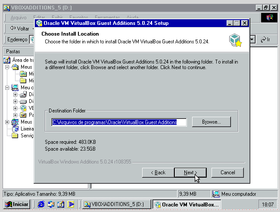Click VirtualBox Windows Additions 5.0.24 r108355 label
The width and height of the screenshot is (280, 212).
(x=84, y=162)
